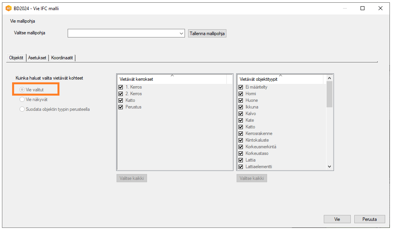This screenshot has width=393, height=231.
Task: Switch to the Koordinaatit tab
Action: coord(62,58)
